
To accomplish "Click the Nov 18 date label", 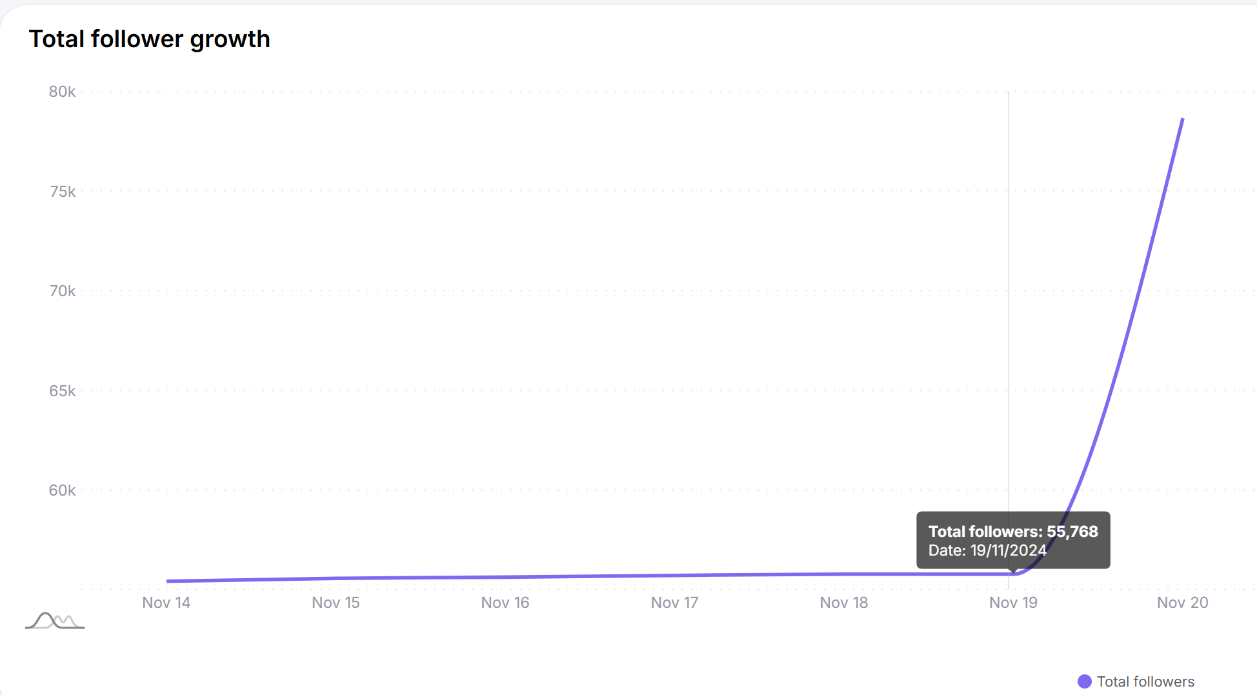I will click(844, 603).
